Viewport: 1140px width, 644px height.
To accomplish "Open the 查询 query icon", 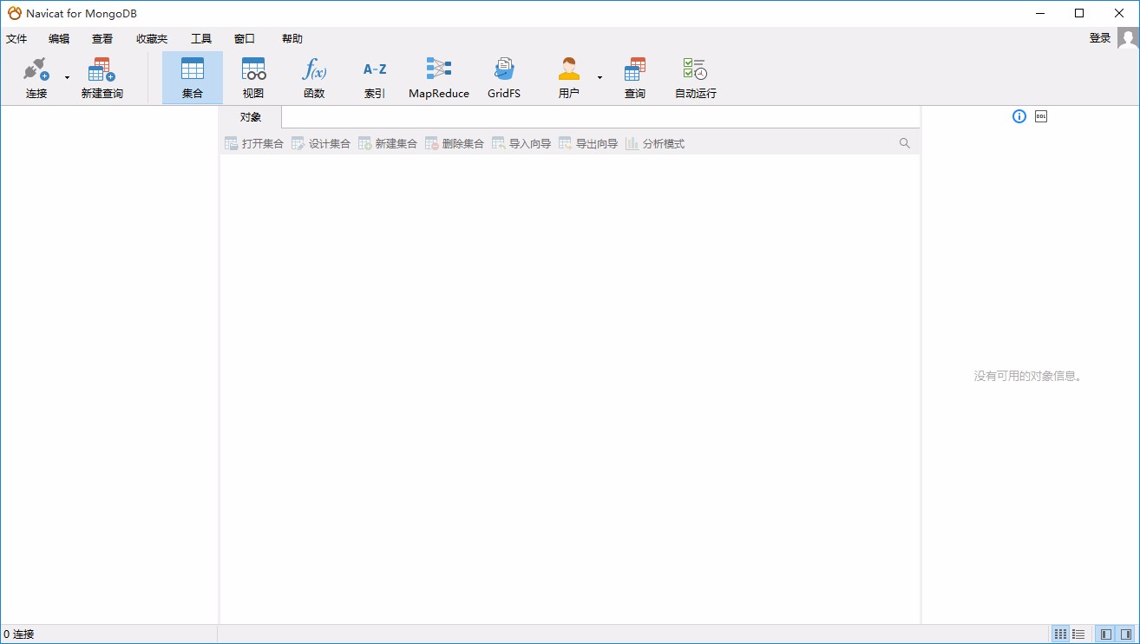I will (x=635, y=78).
